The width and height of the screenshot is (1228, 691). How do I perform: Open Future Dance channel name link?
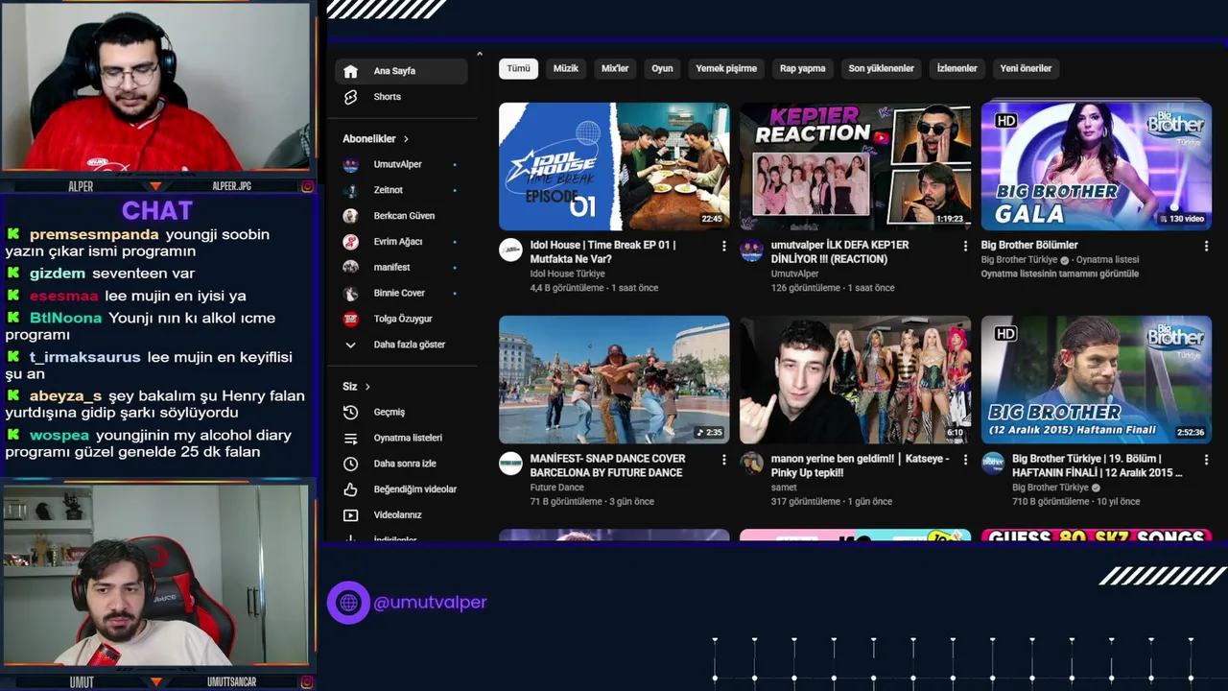556,488
